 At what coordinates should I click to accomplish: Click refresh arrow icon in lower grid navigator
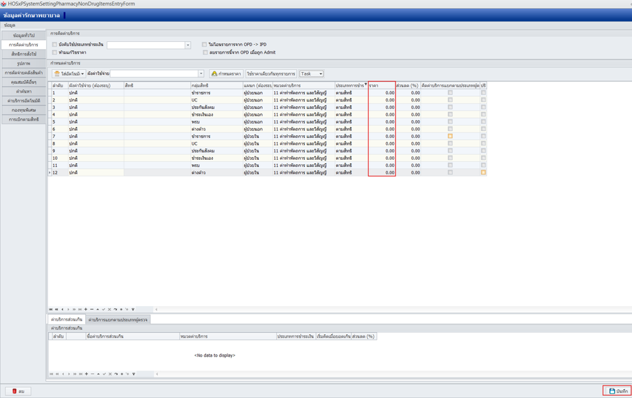click(116, 374)
